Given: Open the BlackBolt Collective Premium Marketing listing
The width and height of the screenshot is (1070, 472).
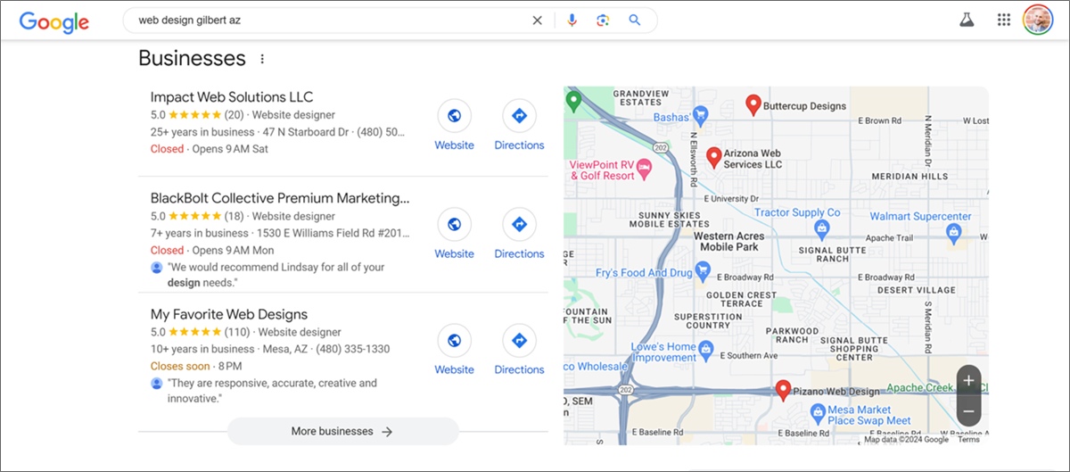Looking at the screenshot, I should [x=280, y=198].
